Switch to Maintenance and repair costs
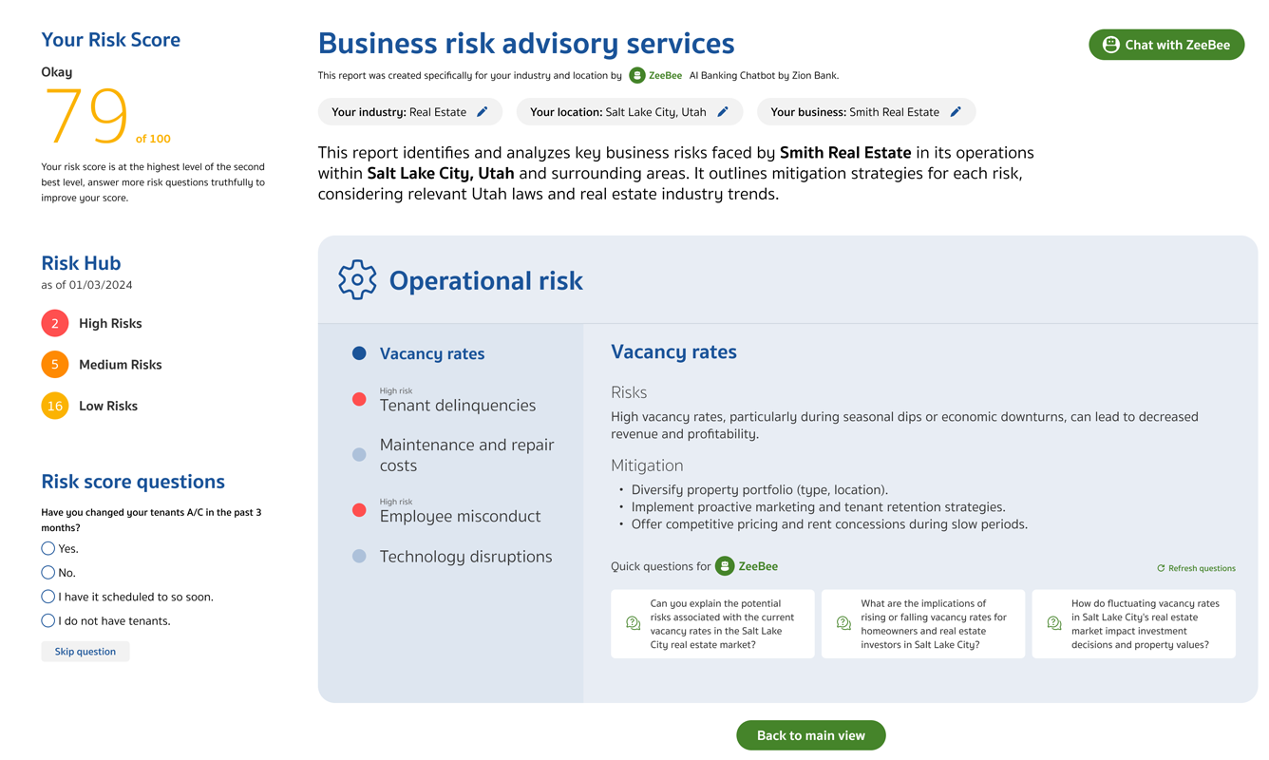This screenshot has height=760, width=1269. (x=465, y=455)
